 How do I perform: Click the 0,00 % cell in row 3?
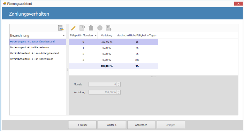(x=107, y=60)
